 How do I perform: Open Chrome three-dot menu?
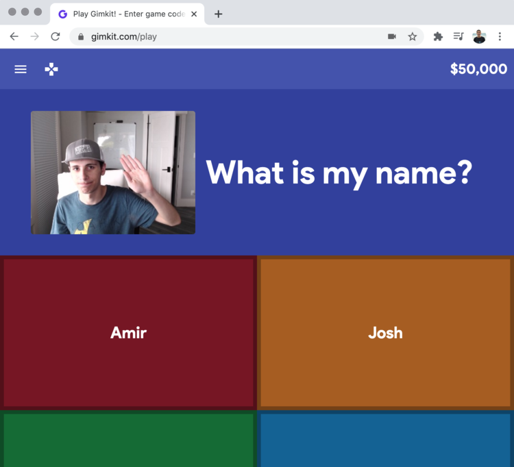point(500,36)
